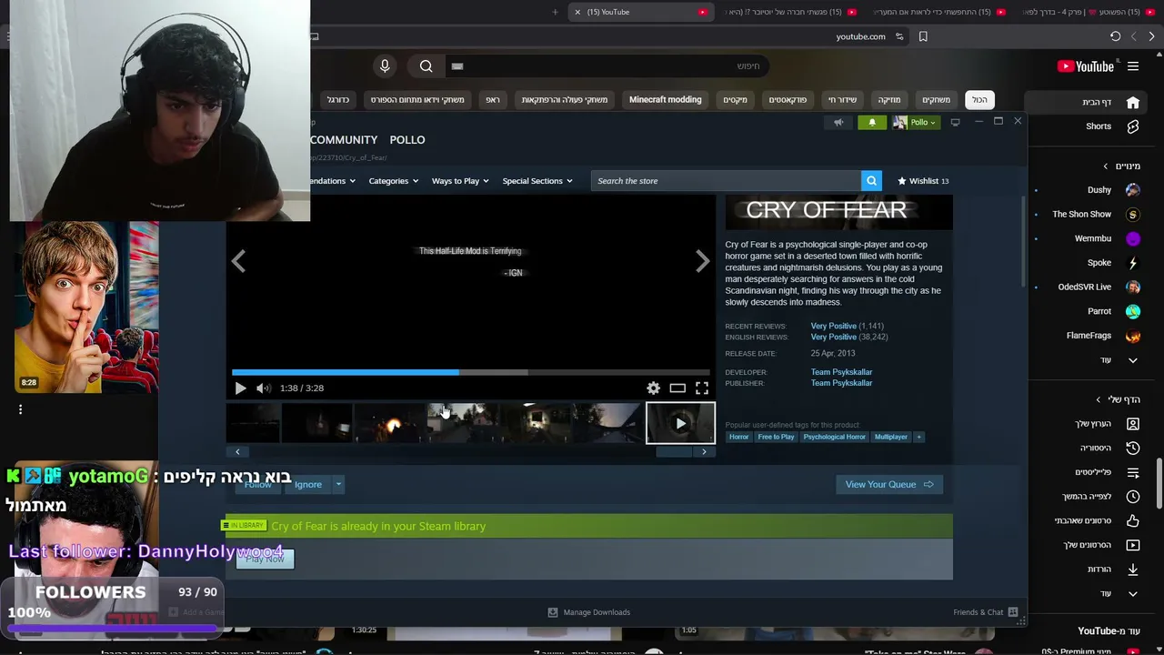The width and height of the screenshot is (1164, 655).
Task: Click Ignore button for Cry of Fear
Action: point(308,485)
